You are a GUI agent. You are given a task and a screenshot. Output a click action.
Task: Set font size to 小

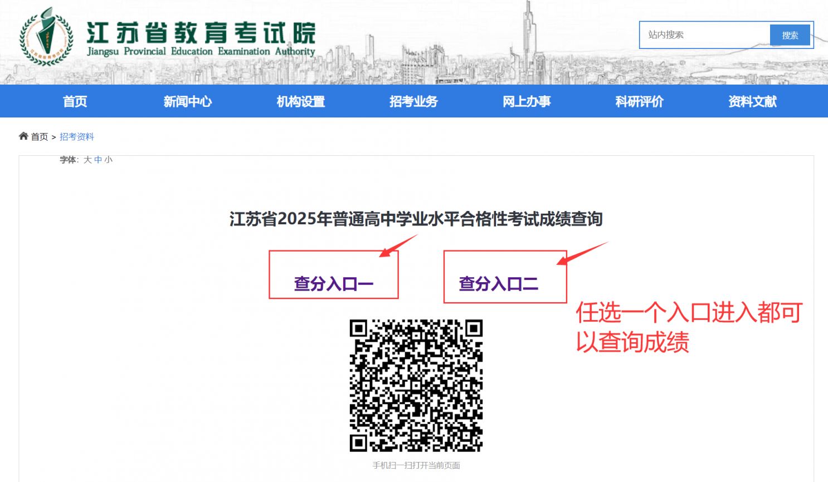tap(108, 160)
